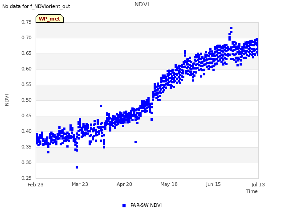Click the 'No data for f_NDVIorient_out' message
285x214 pixels.
pos(36,6)
